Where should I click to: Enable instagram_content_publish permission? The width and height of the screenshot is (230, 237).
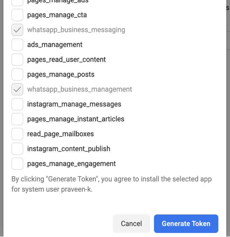click(17, 149)
